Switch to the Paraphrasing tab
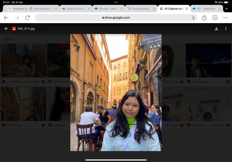Image resolution: width=232 pixels, height=162 pixels. (x=139, y=9)
